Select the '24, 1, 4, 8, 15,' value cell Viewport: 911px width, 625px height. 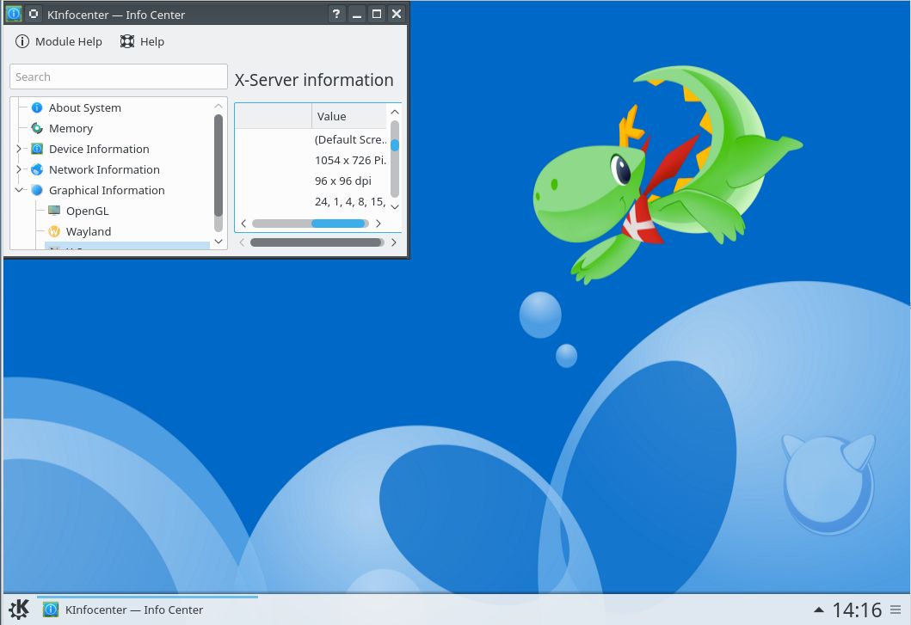349,201
